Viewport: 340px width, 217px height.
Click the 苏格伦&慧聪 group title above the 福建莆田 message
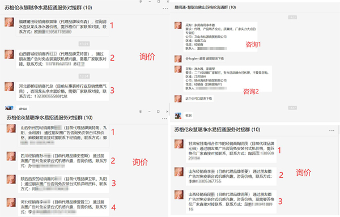[x=48, y=8]
